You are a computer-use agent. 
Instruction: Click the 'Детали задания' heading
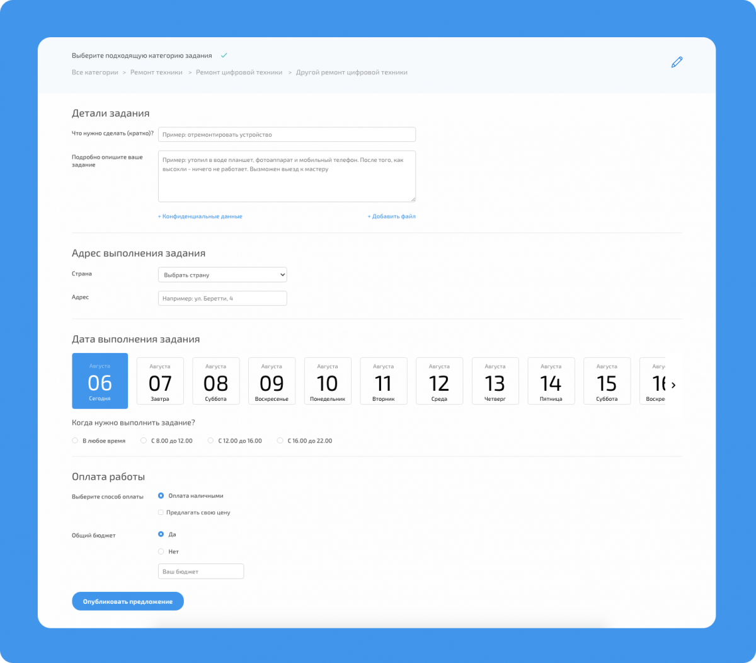pos(111,113)
